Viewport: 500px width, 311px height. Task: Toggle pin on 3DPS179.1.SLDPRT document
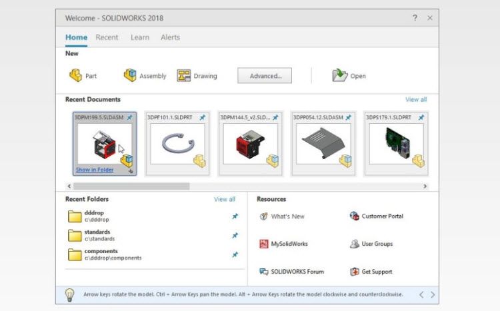click(x=421, y=118)
